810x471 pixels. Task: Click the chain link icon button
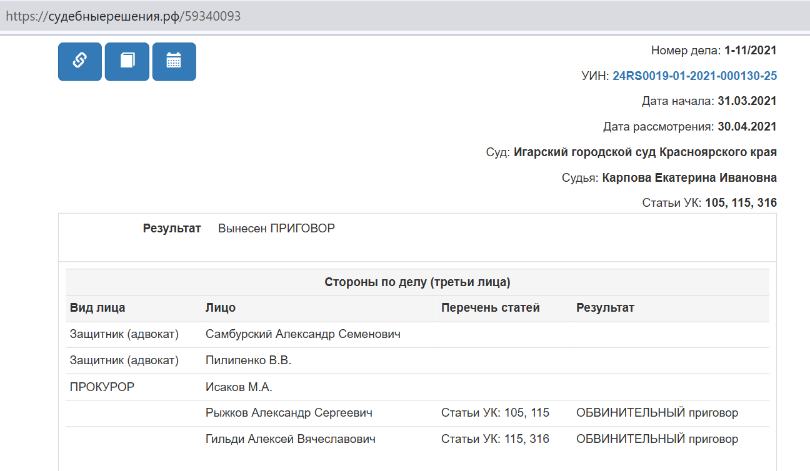pyautogui.click(x=80, y=61)
